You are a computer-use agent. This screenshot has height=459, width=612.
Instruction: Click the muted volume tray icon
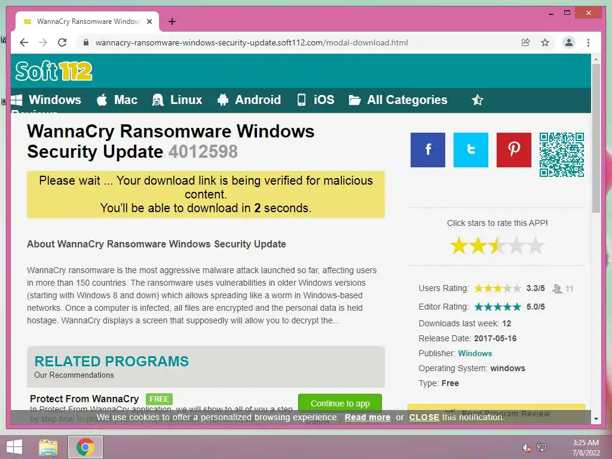tap(527, 448)
